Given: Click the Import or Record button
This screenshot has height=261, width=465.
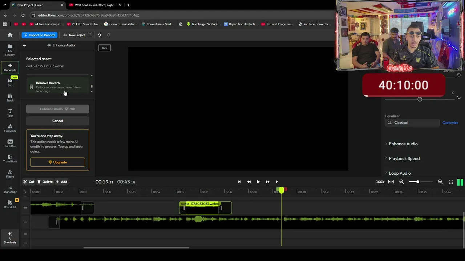Looking at the screenshot, I should click(39, 35).
